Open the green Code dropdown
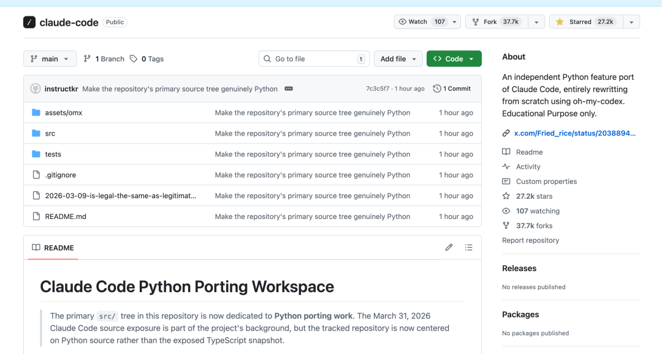Image resolution: width=662 pixels, height=354 pixels. 454,59
